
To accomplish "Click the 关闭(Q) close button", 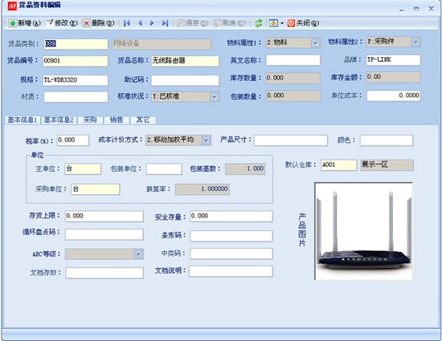I will (303, 23).
